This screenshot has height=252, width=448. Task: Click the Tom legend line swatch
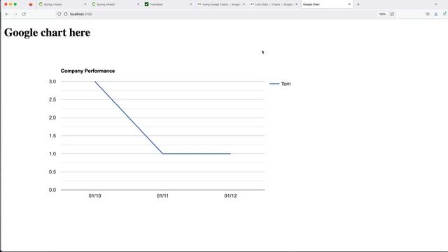(x=274, y=84)
